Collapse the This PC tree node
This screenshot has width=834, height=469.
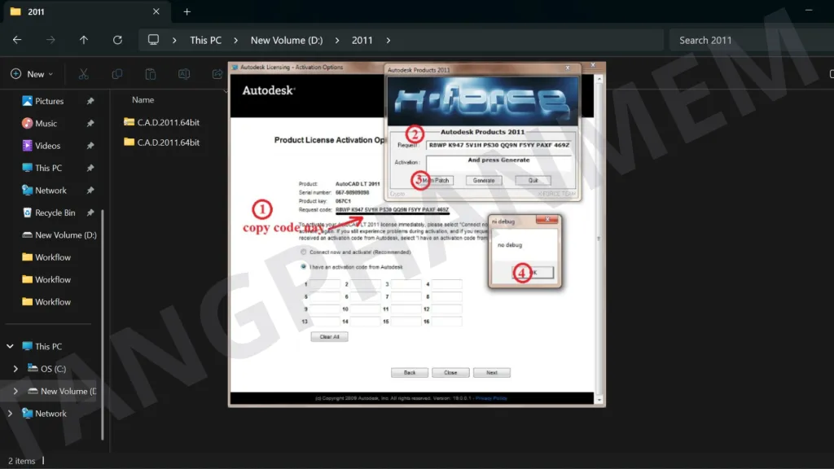(x=10, y=346)
